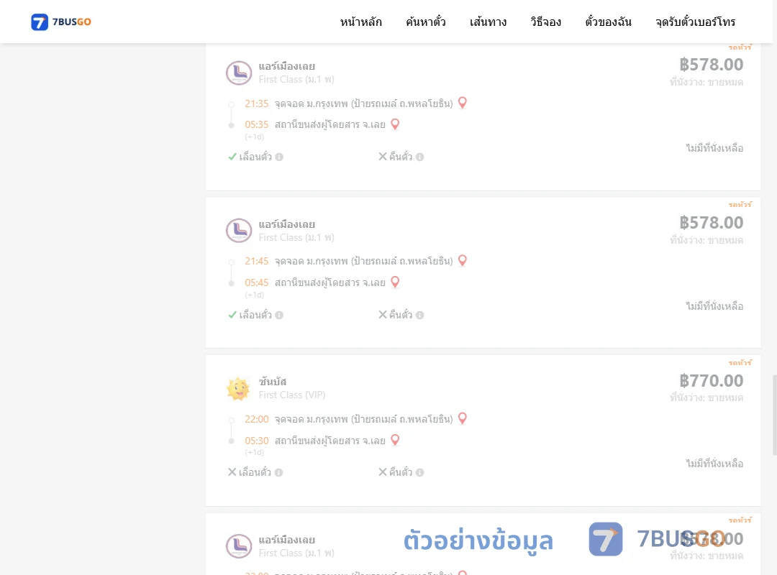
Task: Open map pin for 05:30 arrival station
Action: 395,440
